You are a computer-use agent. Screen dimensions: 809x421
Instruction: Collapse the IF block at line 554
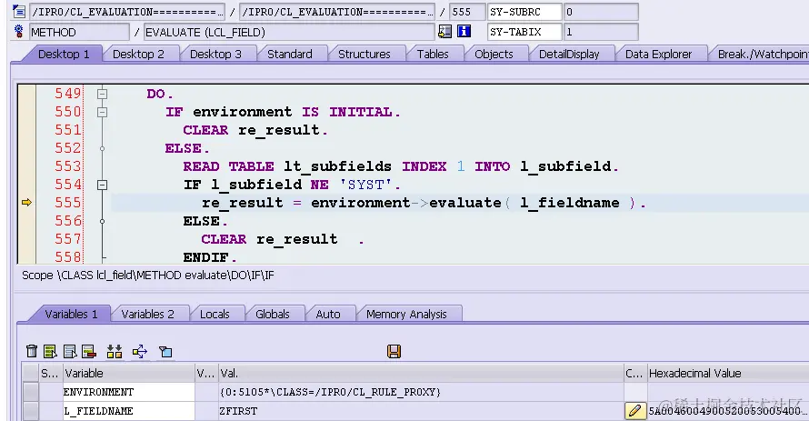point(102,185)
